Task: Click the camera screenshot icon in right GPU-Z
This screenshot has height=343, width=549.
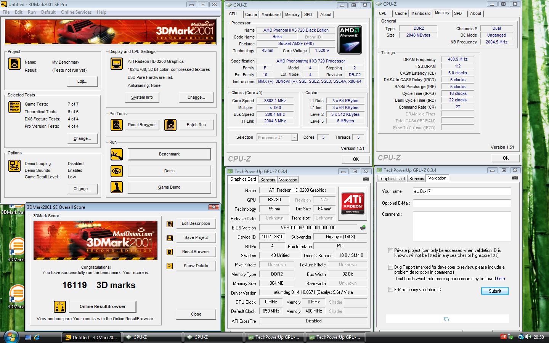Action: tap(515, 178)
